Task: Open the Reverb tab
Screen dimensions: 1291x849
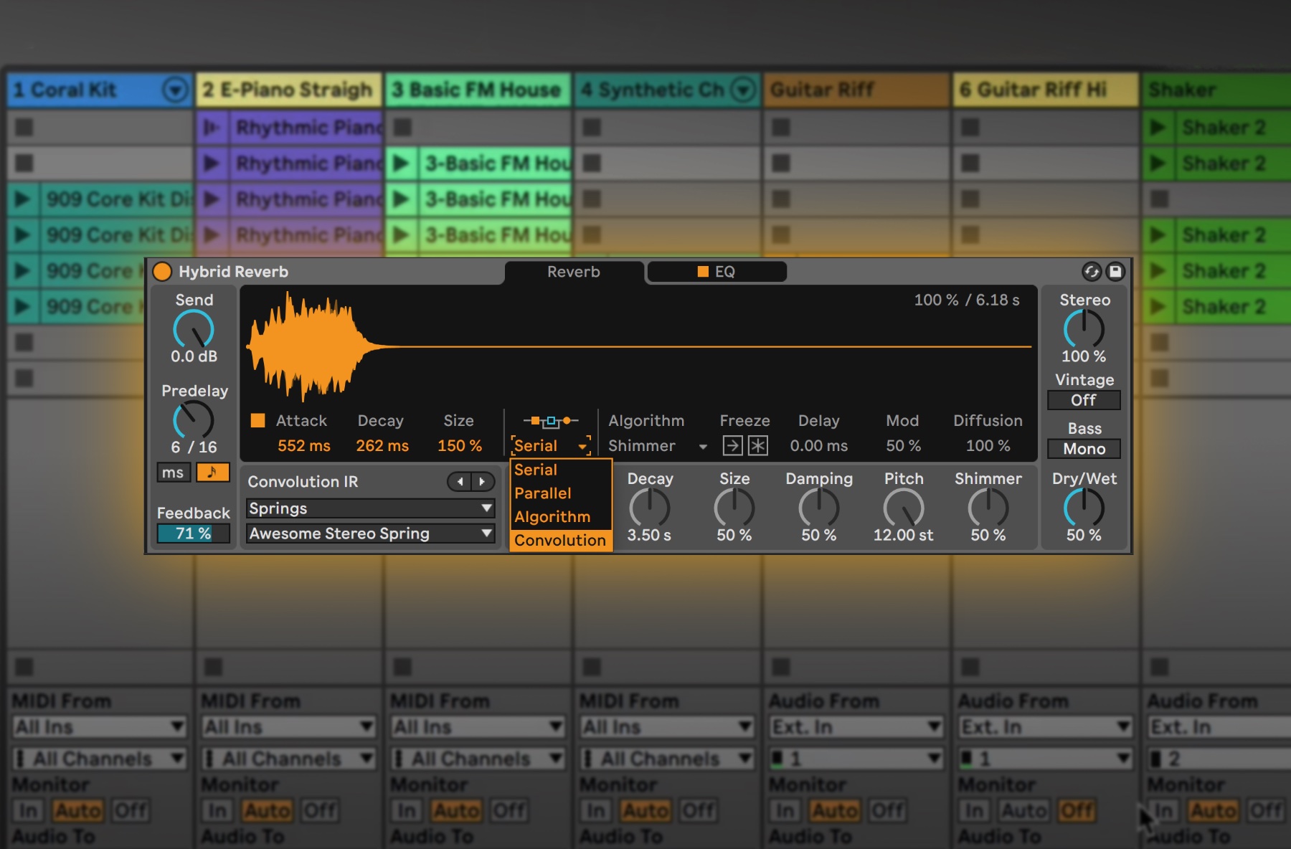Action: [x=573, y=272]
